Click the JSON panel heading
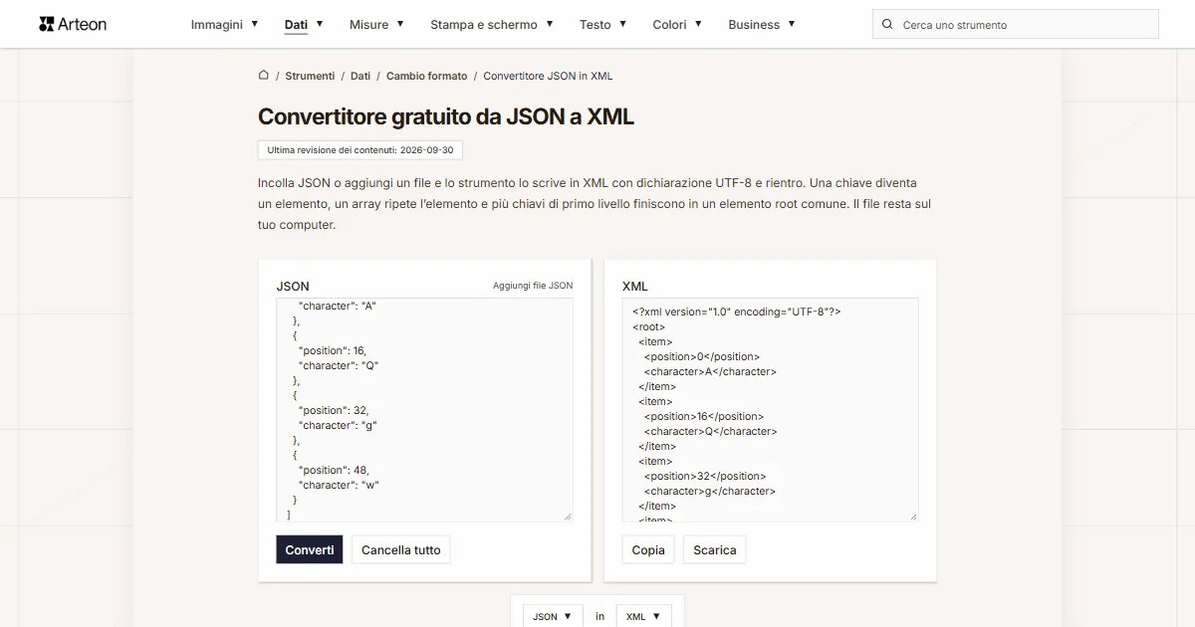 click(293, 286)
